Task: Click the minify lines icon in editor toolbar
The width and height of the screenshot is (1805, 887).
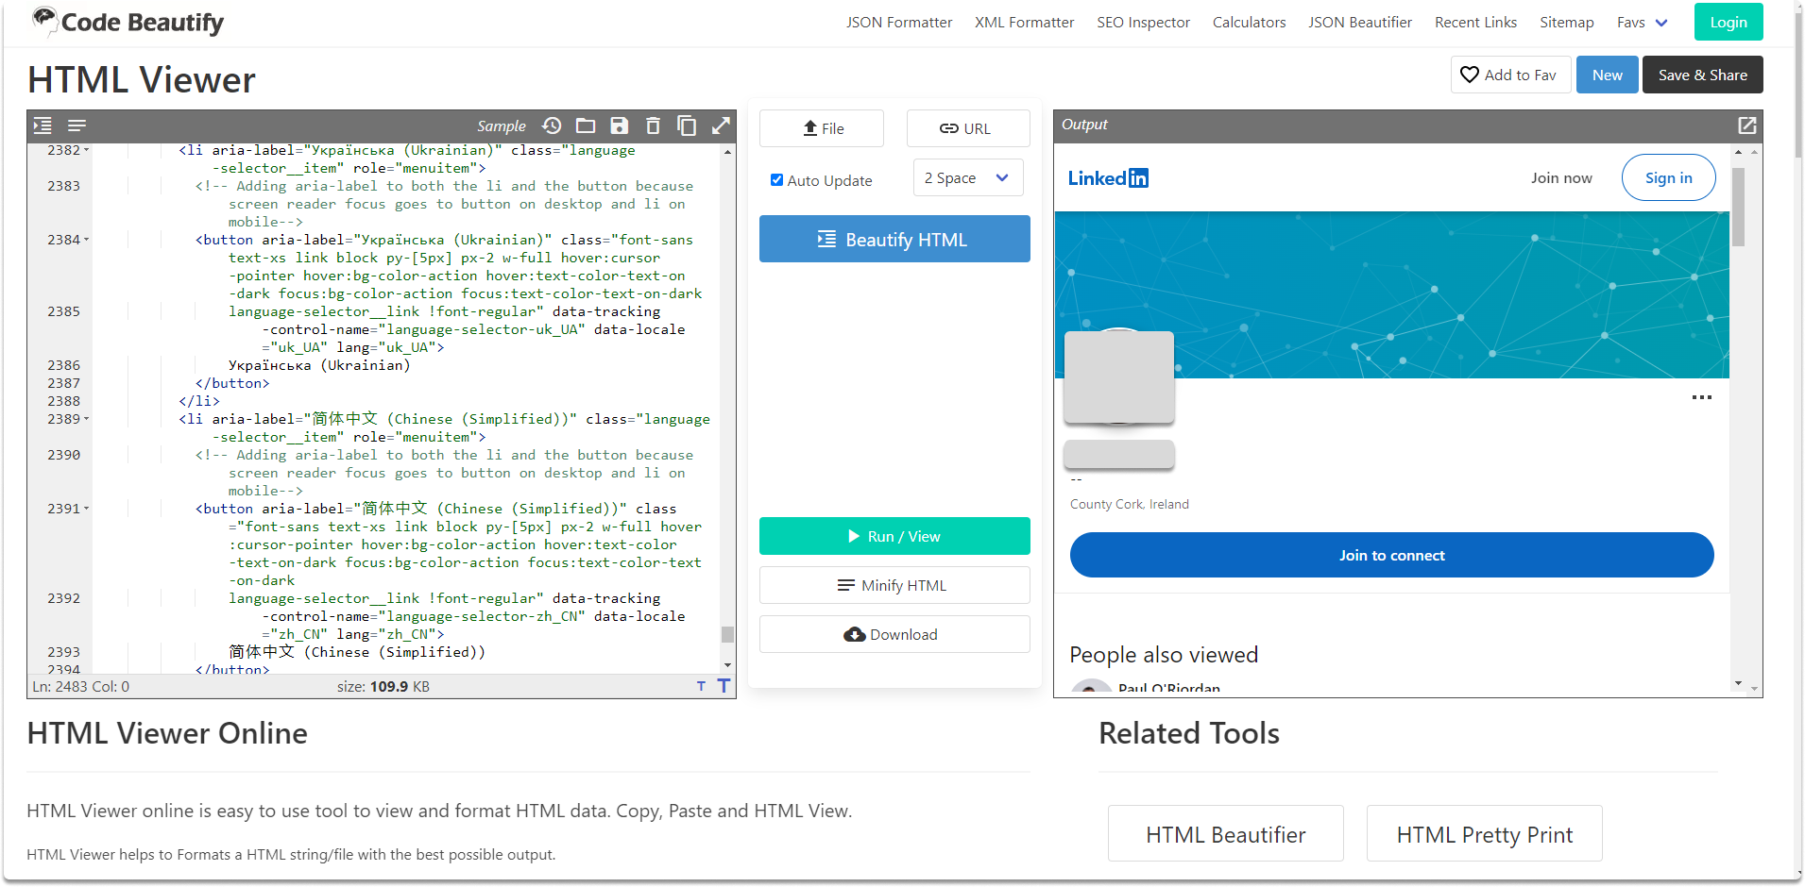Action: [x=77, y=126]
